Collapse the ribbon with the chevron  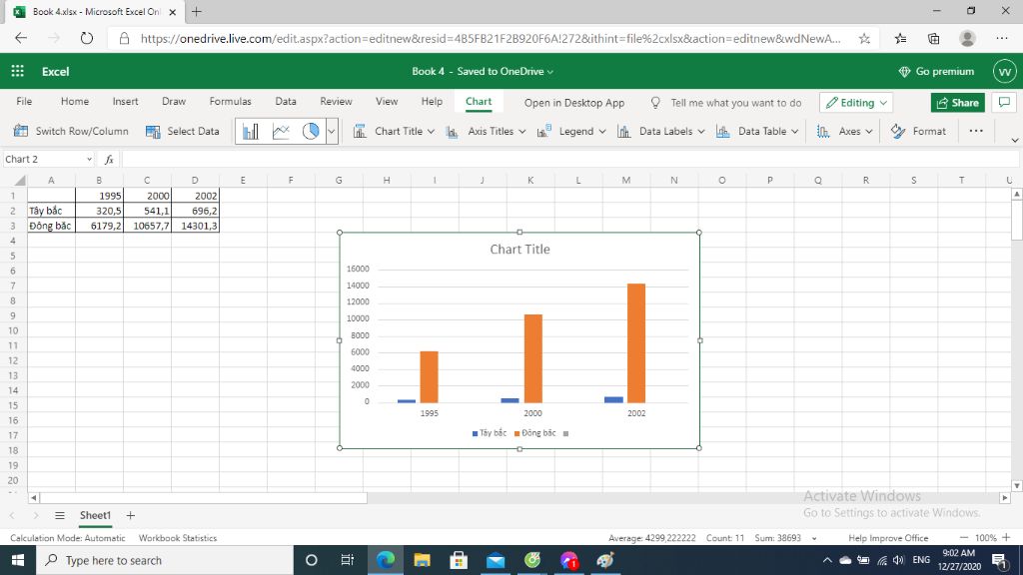(x=1015, y=140)
